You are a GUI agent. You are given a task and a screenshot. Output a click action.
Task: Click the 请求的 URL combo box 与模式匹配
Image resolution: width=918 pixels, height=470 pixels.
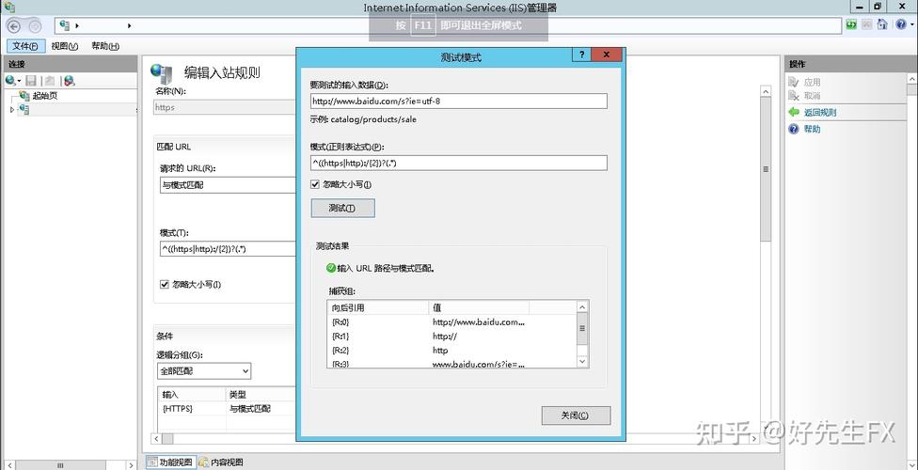[228, 185]
